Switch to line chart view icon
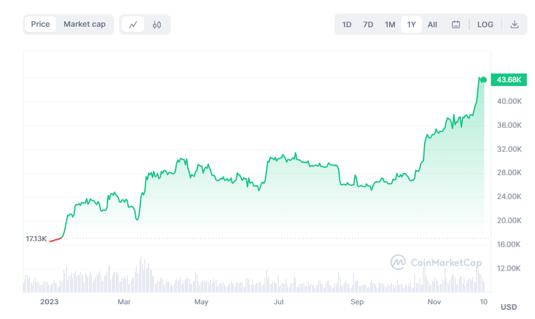The image size is (535, 319). (x=133, y=24)
